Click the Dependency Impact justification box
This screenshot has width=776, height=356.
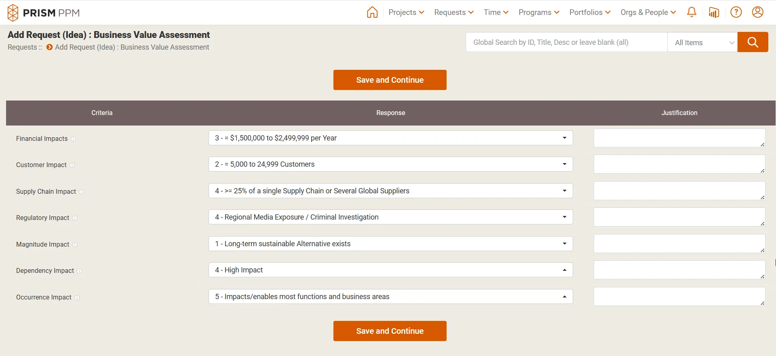(x=679, y=270)
